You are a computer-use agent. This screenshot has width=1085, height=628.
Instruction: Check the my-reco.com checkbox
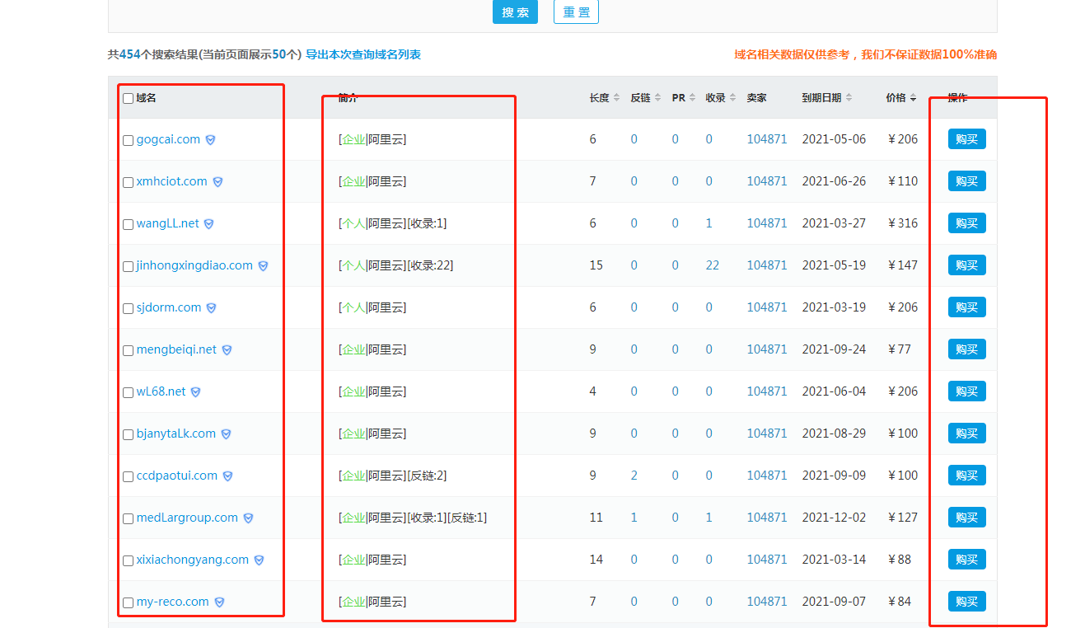pyautogui.click(x=128, y=603)
